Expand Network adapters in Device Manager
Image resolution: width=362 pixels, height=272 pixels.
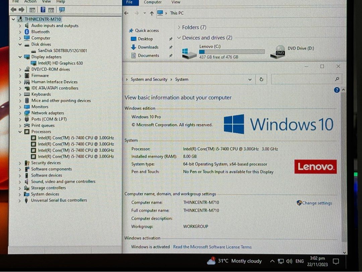click(19, 113)
